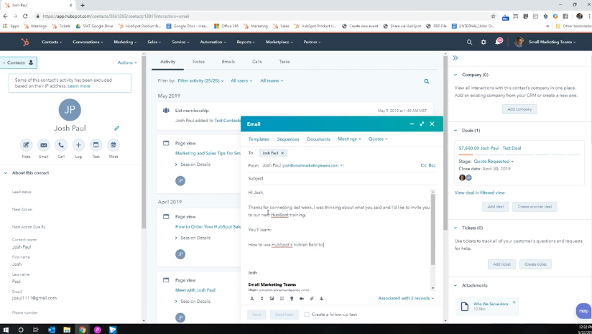592x334 pixels.
Task: Open the Quote Requested stage dropdown
Action: pos(495,162)
